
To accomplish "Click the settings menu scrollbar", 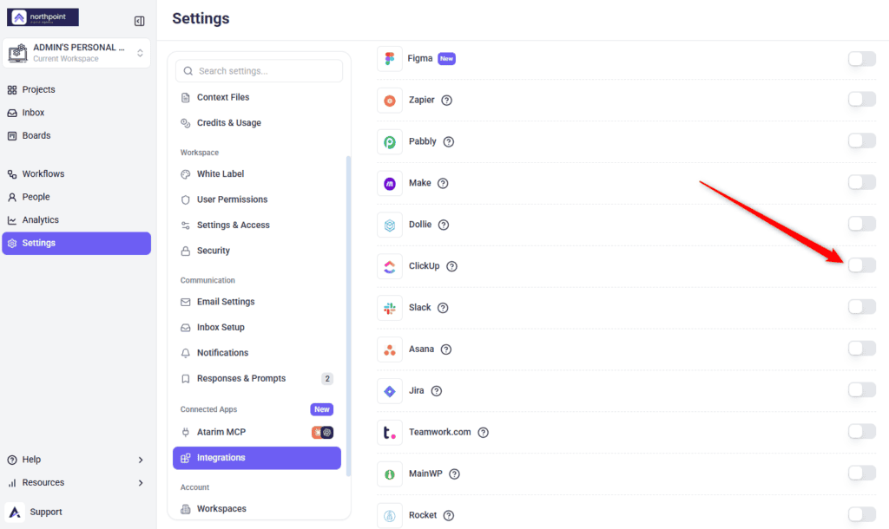I will (348, 316).
